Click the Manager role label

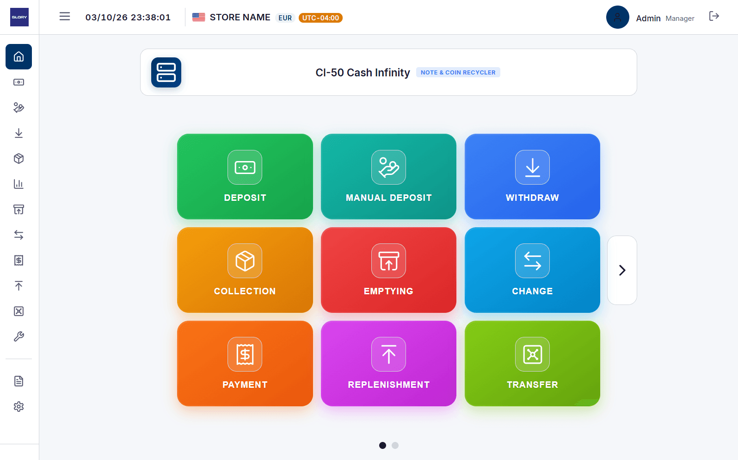680,18
